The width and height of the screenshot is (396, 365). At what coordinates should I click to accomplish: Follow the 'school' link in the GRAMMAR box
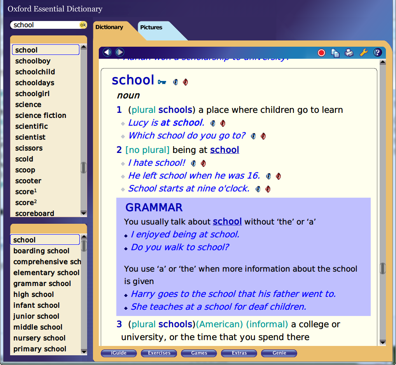coord(227,221)
